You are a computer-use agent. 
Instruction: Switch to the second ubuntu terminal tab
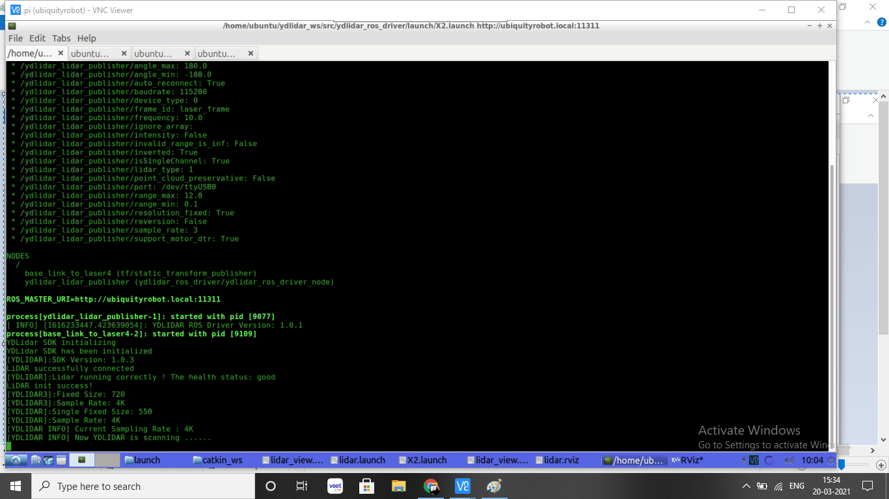point(154,53)
